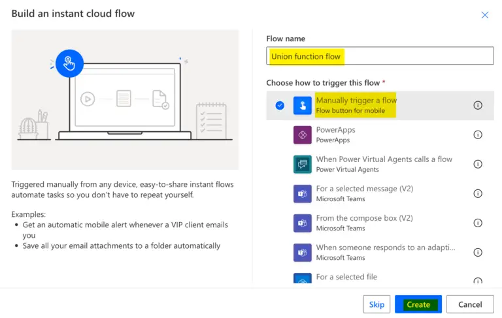Screen dimensions: 502x318
Task: Click the Skip button
Action: click(x=376, y=304)
